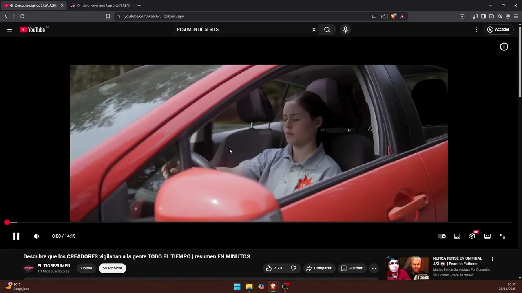
Task: Open File Explorer from the taskbar
Action: coord(249,286)
